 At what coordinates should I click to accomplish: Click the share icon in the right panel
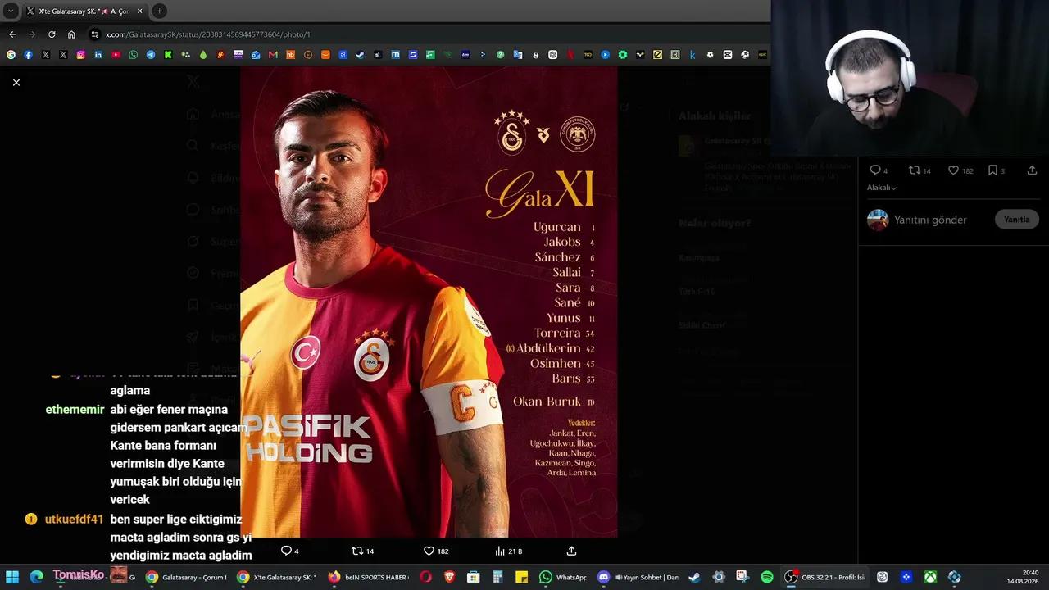[1032, 170]
